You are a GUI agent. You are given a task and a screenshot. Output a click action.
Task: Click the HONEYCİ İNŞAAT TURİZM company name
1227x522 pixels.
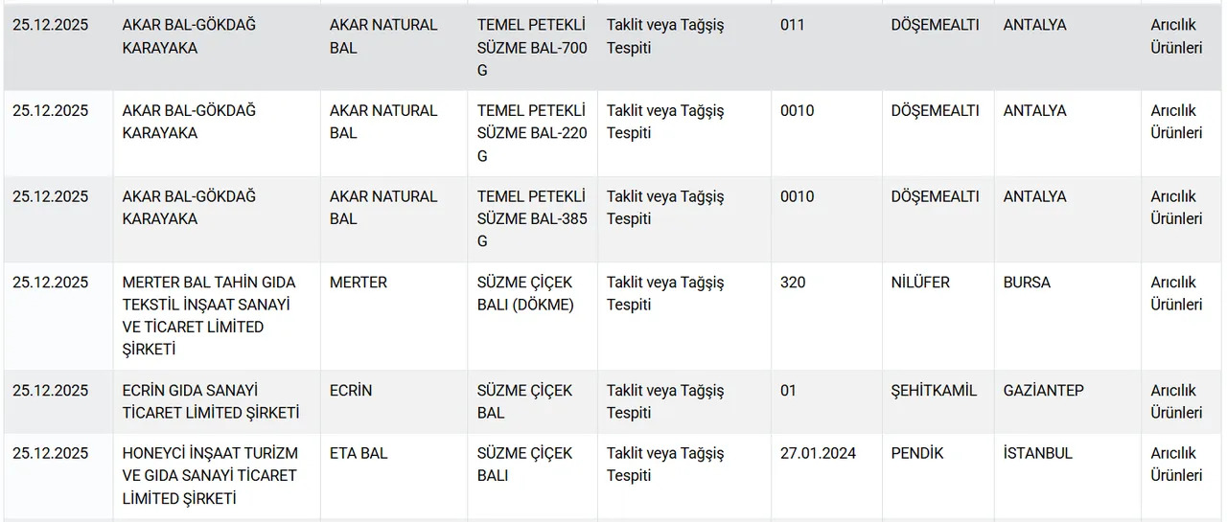pos(210,475)
